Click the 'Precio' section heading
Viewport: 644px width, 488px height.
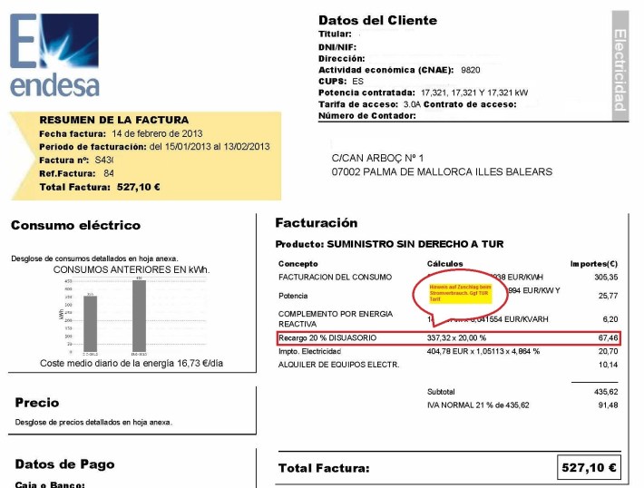click(37, 403)
